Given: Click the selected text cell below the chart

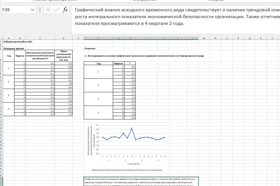Looking at the screenshot, I should 141,182.
